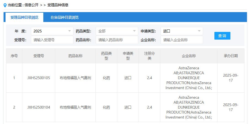Click the 承办日期 column header
The image size is (250, 124).
[230, 56]
